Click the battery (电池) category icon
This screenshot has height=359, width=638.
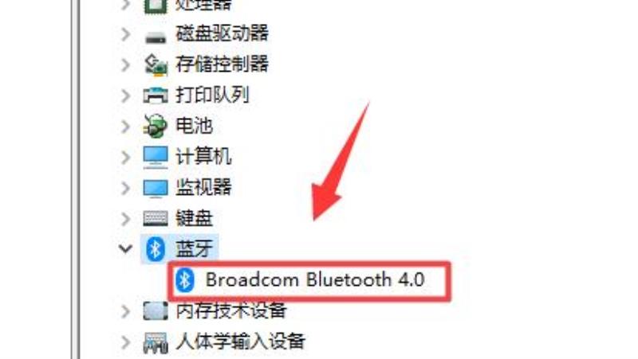pos(155,126)
